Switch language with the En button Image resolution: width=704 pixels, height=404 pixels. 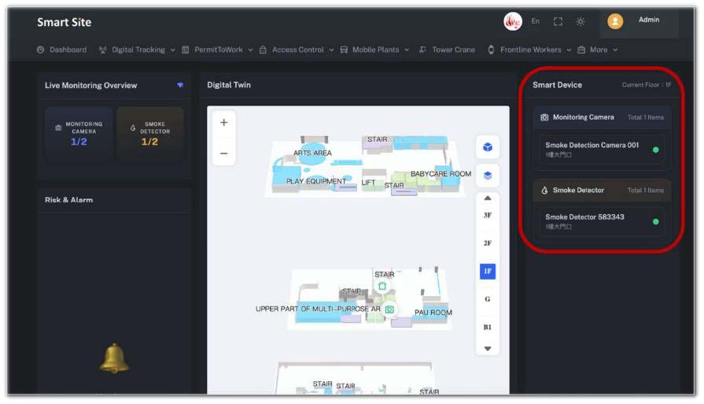535,21
